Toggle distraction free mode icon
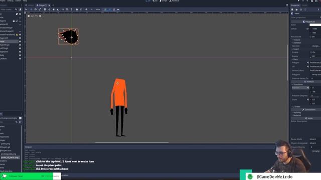 coord(286,5)
